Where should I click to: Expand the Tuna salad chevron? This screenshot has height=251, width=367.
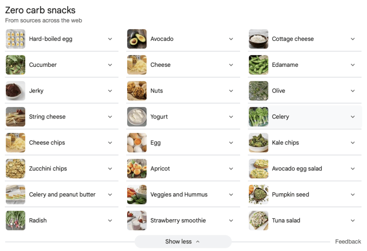click(x=353, y=220)
